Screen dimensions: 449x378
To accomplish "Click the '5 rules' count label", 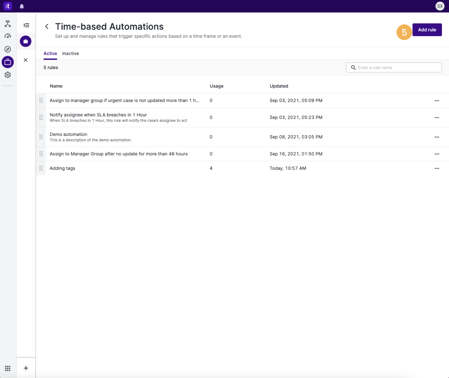I will pos(51,68).
